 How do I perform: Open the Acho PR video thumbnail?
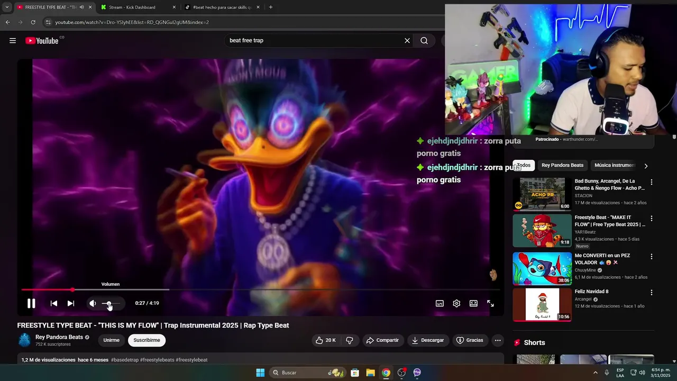(542, 194)
